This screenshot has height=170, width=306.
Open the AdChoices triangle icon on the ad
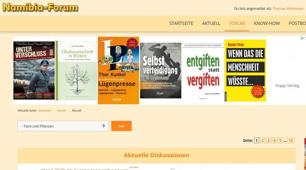pyautogui.click(x=302, y=38)
